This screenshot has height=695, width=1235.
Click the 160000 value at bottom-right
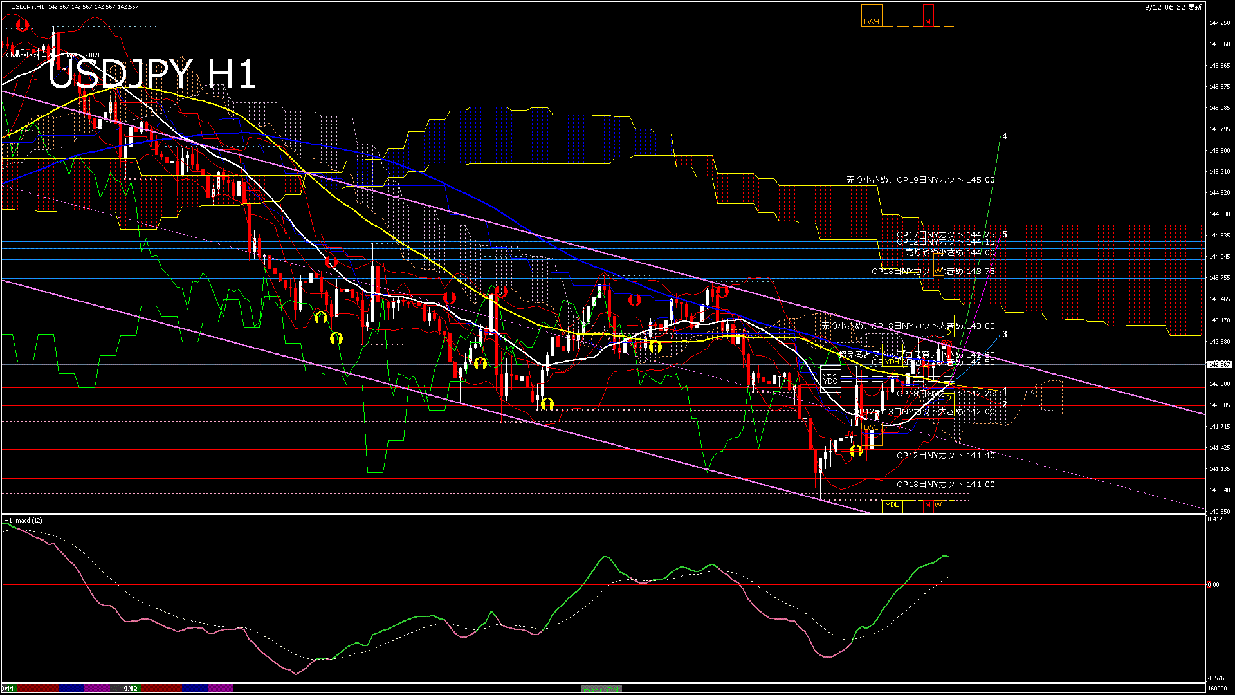point(1216,689)
